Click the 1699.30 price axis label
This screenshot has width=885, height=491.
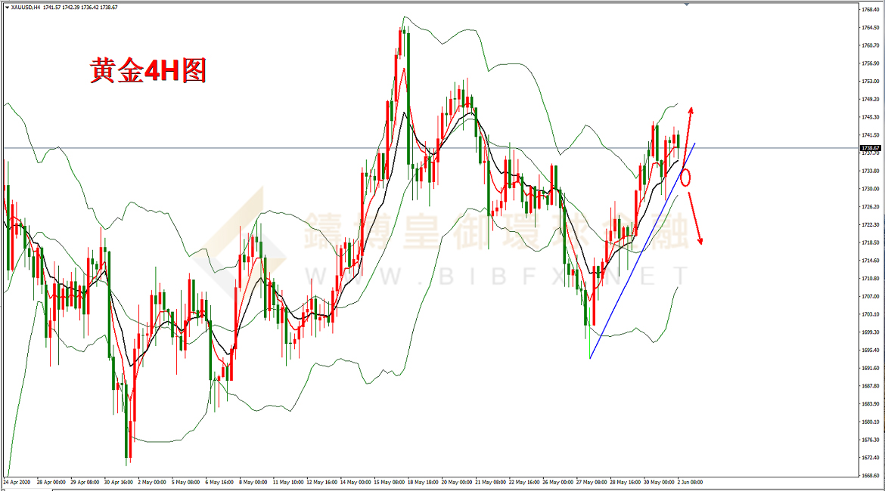871,332
